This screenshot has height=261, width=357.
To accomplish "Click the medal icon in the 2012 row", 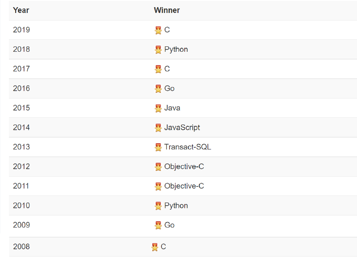I will (158, 167).
